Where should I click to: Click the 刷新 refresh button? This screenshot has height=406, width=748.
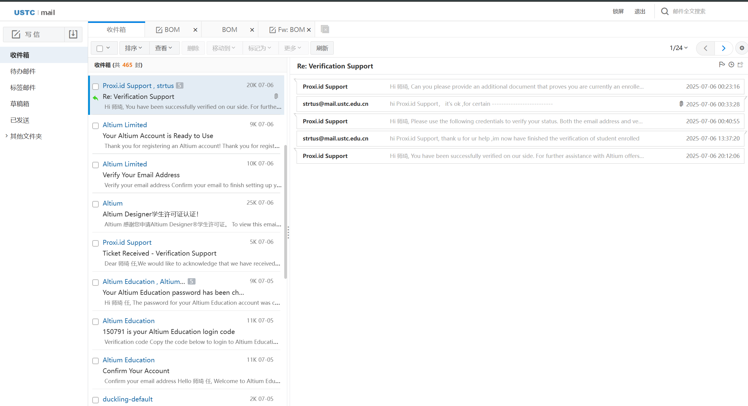[x=322, y=48]
